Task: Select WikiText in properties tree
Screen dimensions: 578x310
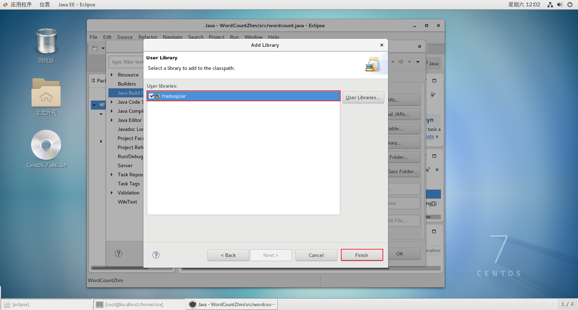Action: [127, 202]
